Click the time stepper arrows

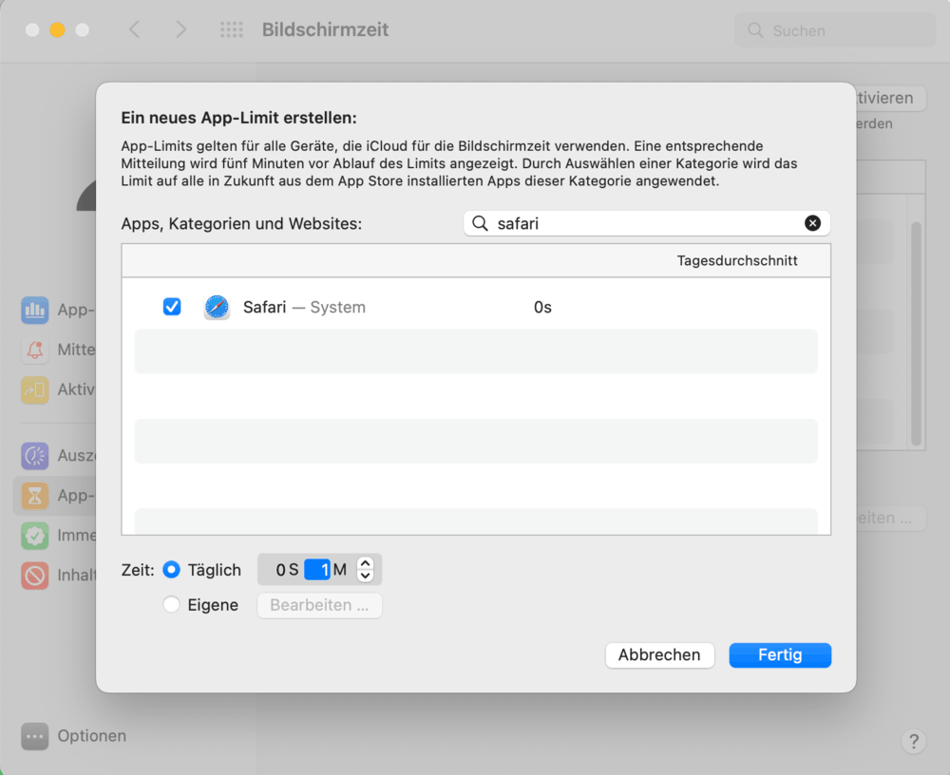[366, 569]
